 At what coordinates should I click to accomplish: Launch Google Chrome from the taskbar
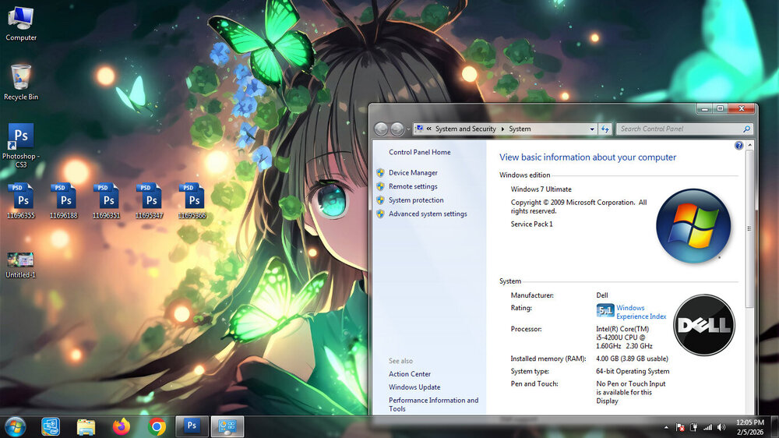point(157,426)
